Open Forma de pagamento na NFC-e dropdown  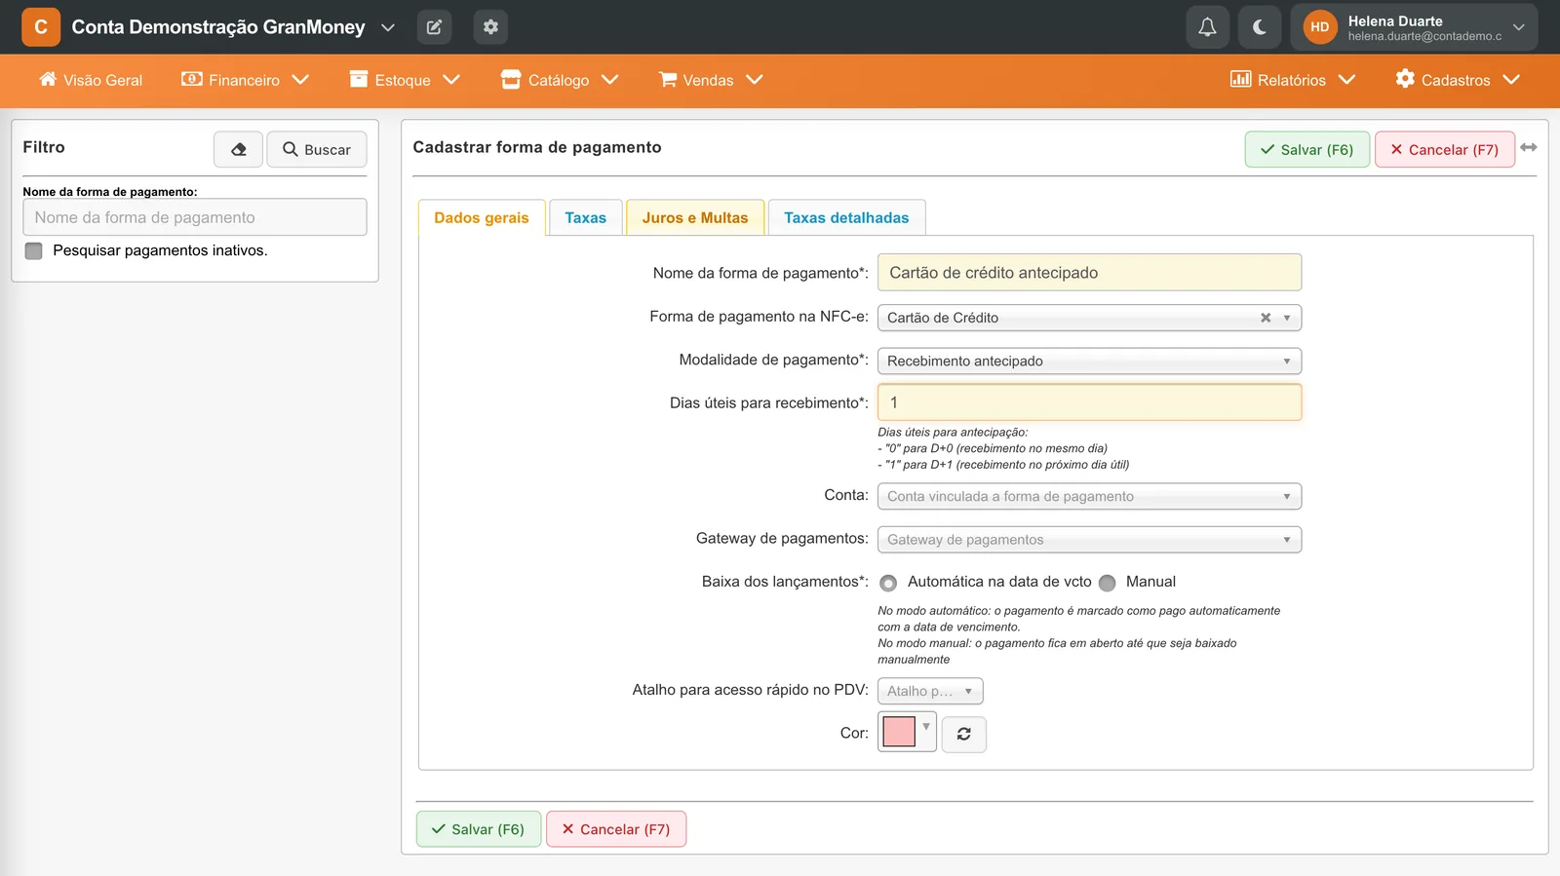1089,318
